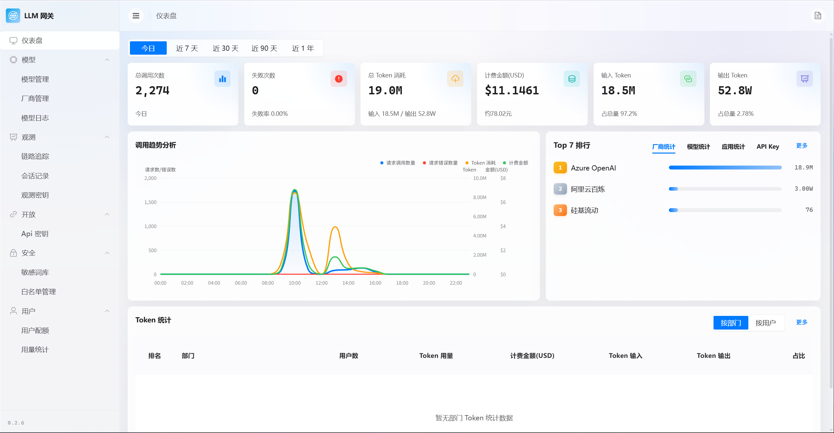Click 阿里云百炼 progress bar
Image resolution: width=834 pixels, height=433 pixels.
pyautogui.click(x=725, y=189)
